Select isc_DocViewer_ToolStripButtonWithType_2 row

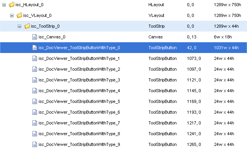[123, 69]
